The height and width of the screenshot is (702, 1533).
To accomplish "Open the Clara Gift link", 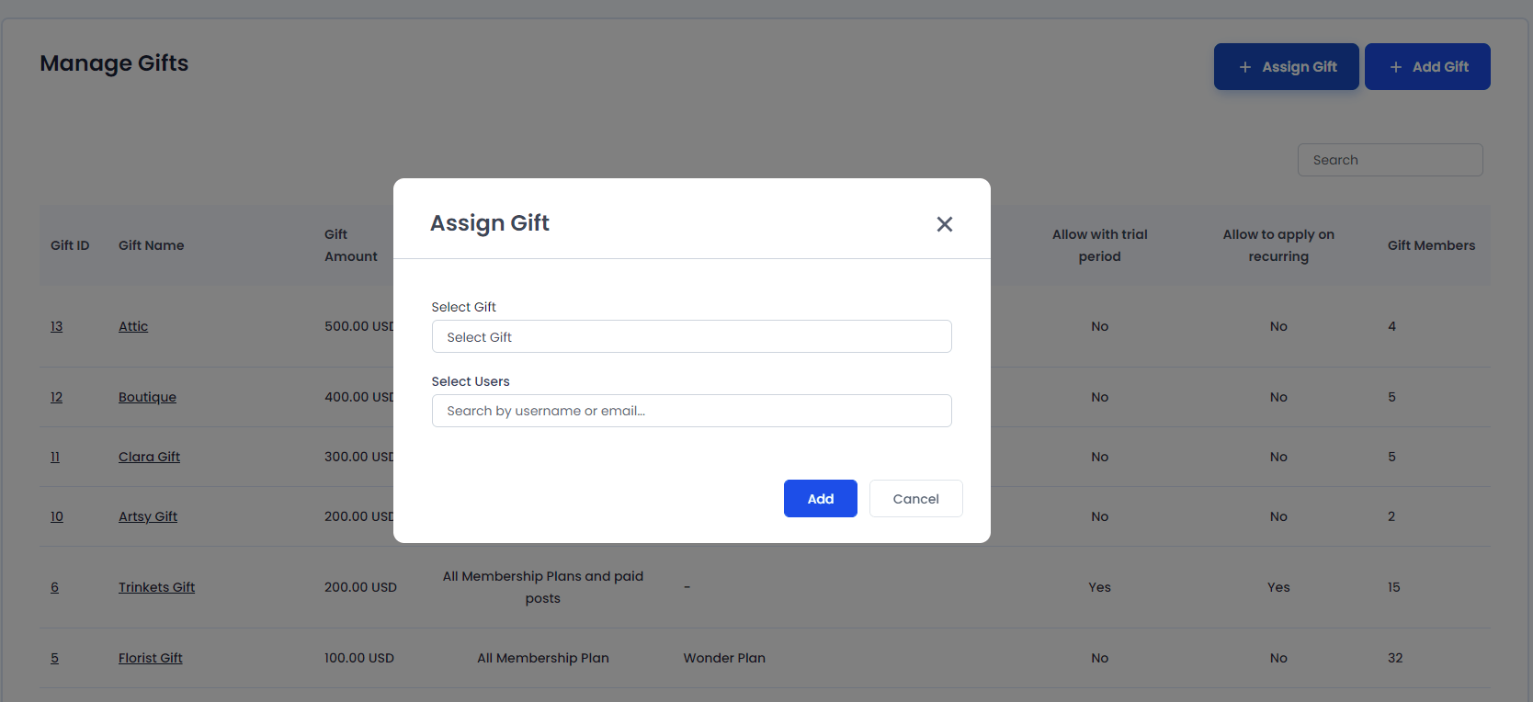I will [x=149, y=457].
